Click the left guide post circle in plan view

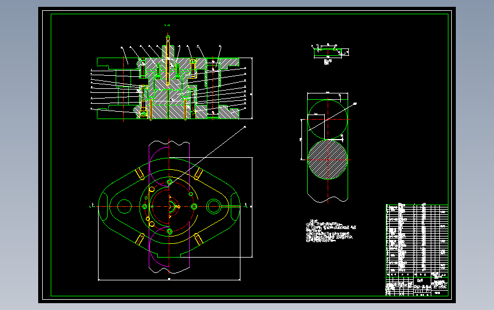(124, 207)
